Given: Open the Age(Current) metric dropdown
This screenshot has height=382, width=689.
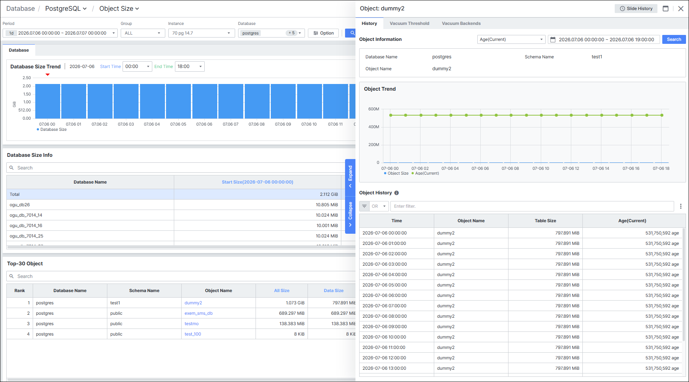Looking at the screenshot, I should pyautogui.click(x=511, y=39).
